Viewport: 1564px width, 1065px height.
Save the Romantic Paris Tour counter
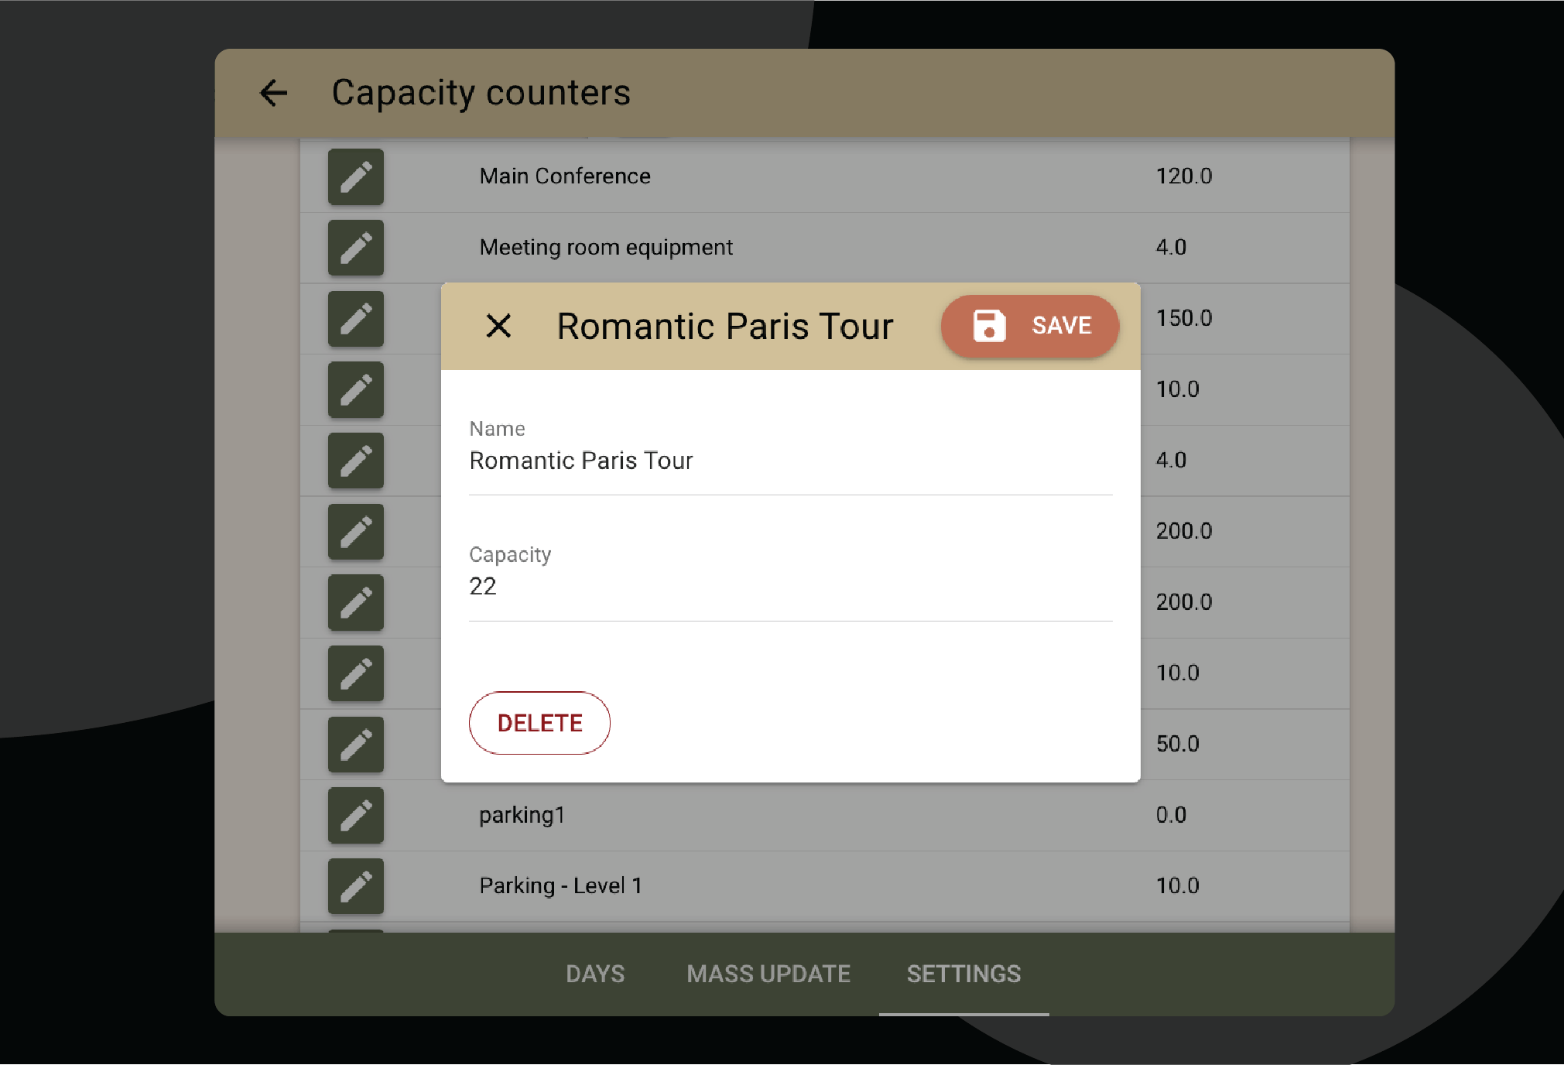click(x=1029, y=326)
